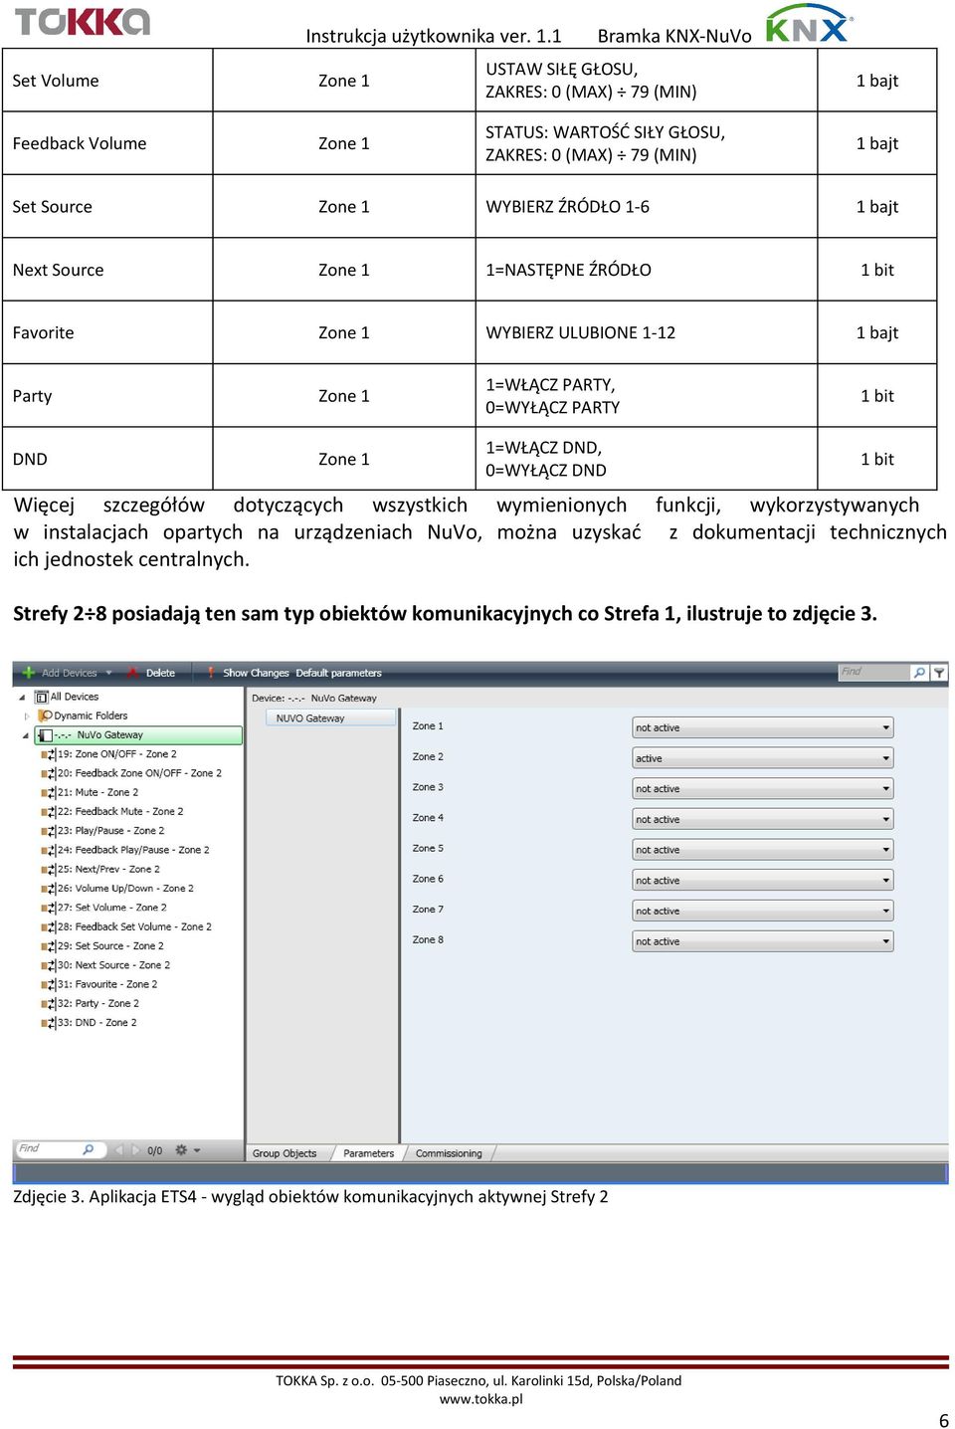Select row '32: Party - Zone 2'
This screenshot has height=1429, width=955.
pos(98,1003)
